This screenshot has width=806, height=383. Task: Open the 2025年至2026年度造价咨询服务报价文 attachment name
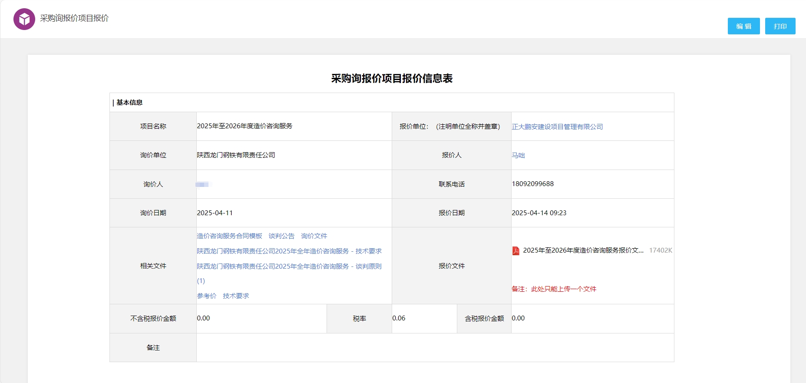[583, 250]
